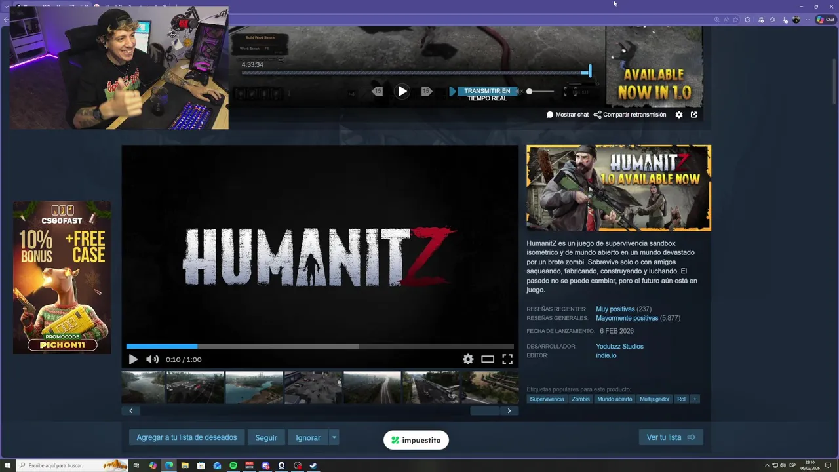Image resolution: width=839 pixels, height=472 pixels.
Task: Select the Multijugador tag
Action: pyautogui.click(x=655, y=399)
